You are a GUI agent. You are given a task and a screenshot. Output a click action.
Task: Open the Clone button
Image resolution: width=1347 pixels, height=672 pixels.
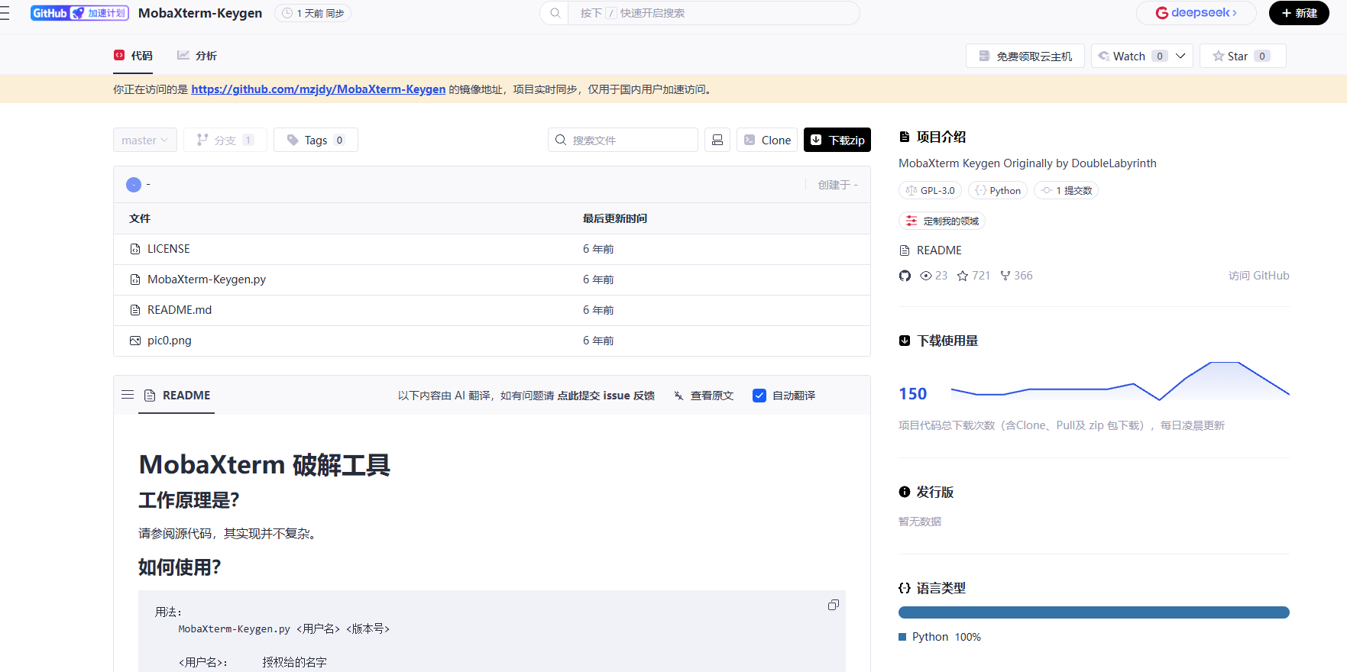(767, 140)
